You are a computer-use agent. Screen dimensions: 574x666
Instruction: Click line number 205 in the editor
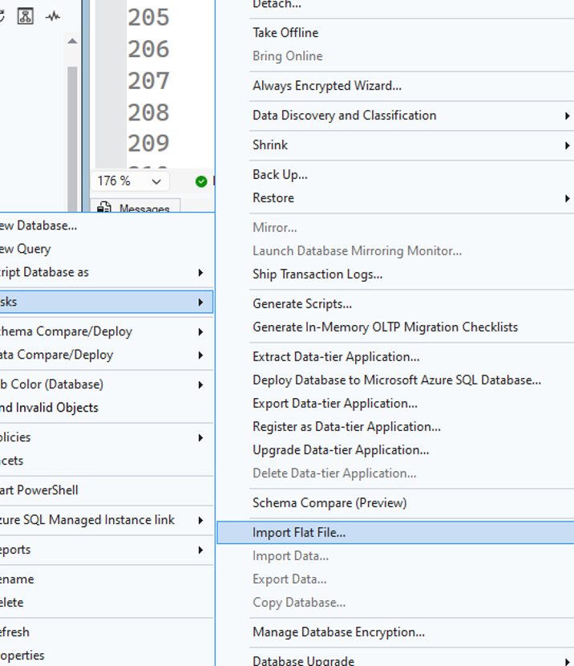click(x=148, y=18)
